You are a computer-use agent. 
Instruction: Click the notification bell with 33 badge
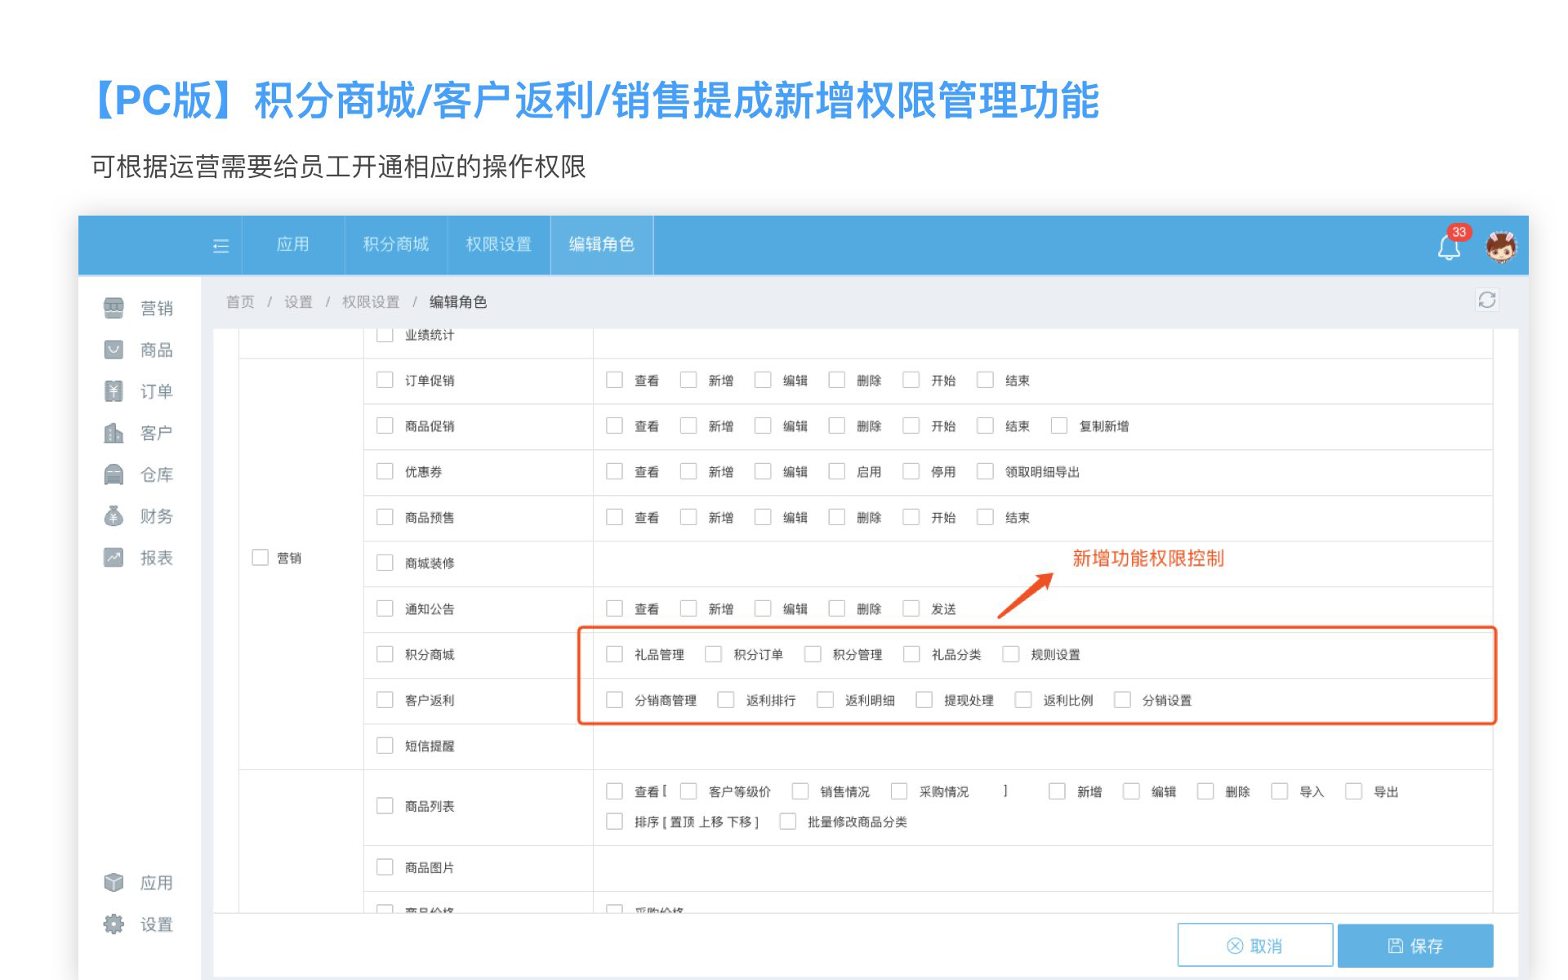[1450, 247]
